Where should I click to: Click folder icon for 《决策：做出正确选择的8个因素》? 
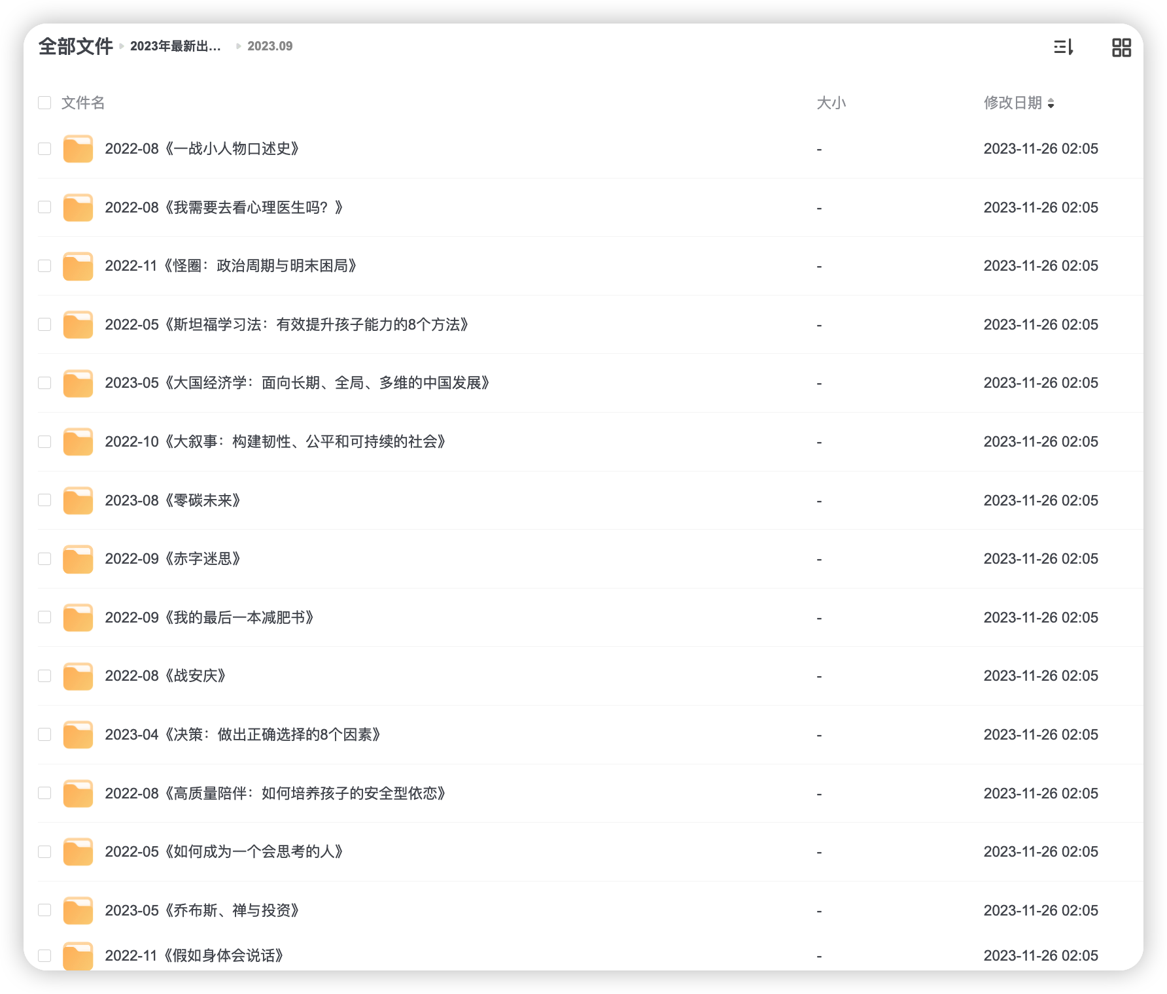[x=78, y=734]
